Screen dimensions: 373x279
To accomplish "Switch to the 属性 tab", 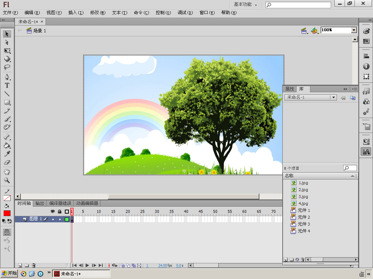I will click(290, 89).
